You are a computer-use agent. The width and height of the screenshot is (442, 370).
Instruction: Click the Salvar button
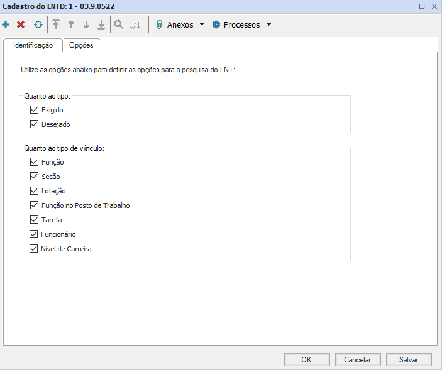(x=409, y=360)
